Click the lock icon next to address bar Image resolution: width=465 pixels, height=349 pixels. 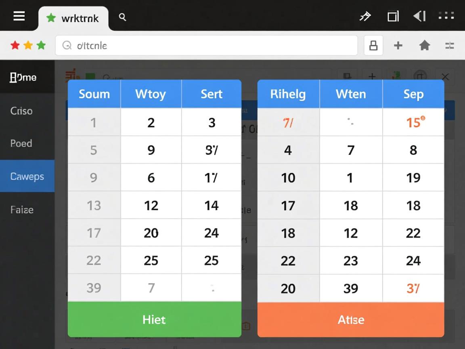tap(373, 46)
